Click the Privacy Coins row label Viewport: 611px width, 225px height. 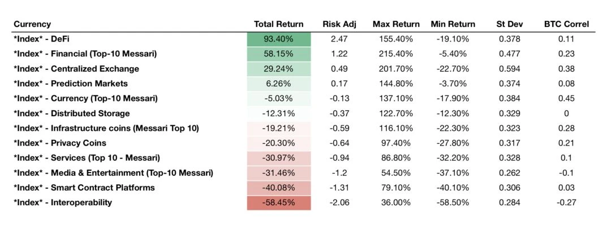(60, 143)
